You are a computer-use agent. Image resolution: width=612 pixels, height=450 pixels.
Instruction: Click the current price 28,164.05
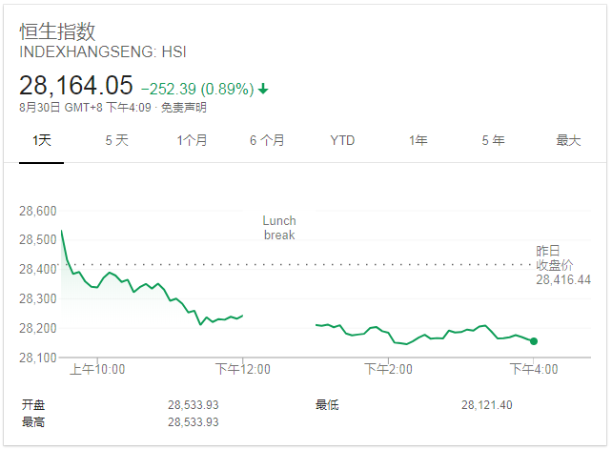point(76,86)
